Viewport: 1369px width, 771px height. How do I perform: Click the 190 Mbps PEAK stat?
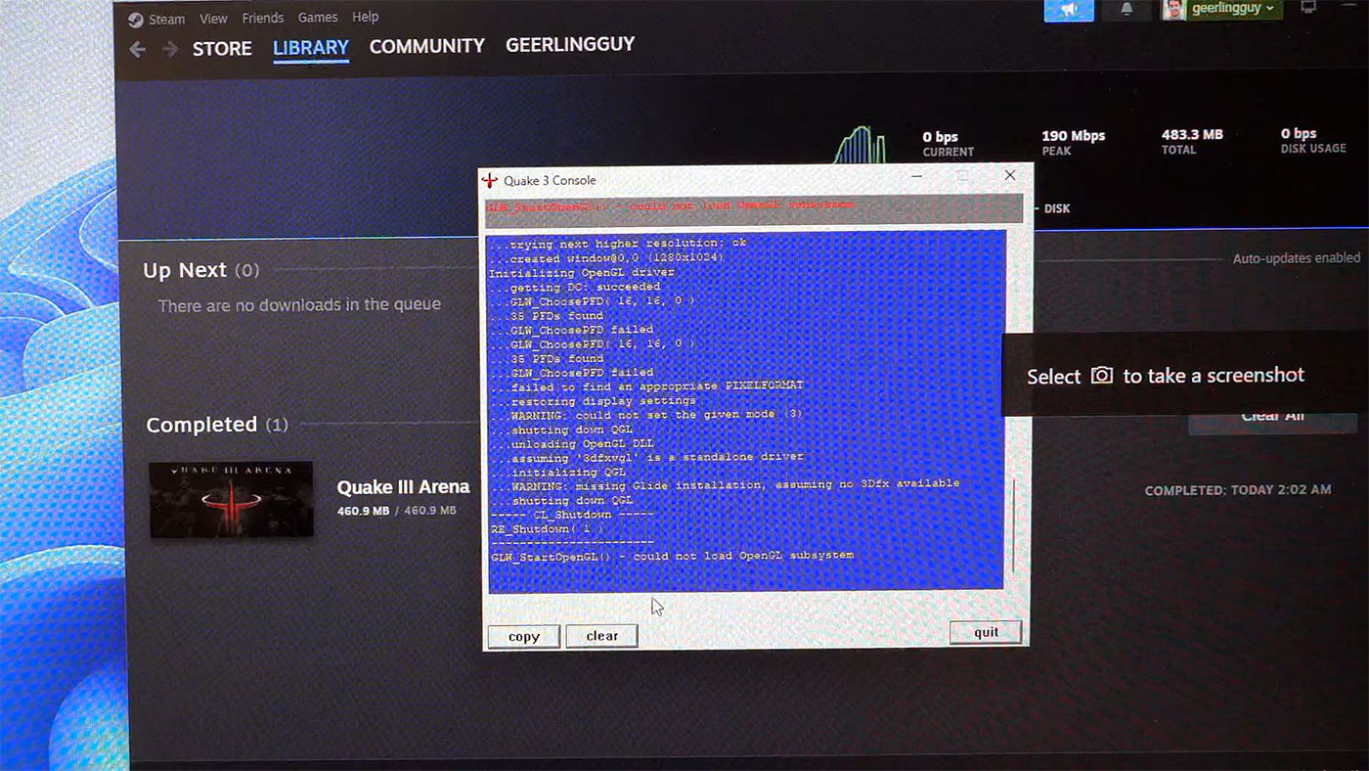[x=1073, y=143]
